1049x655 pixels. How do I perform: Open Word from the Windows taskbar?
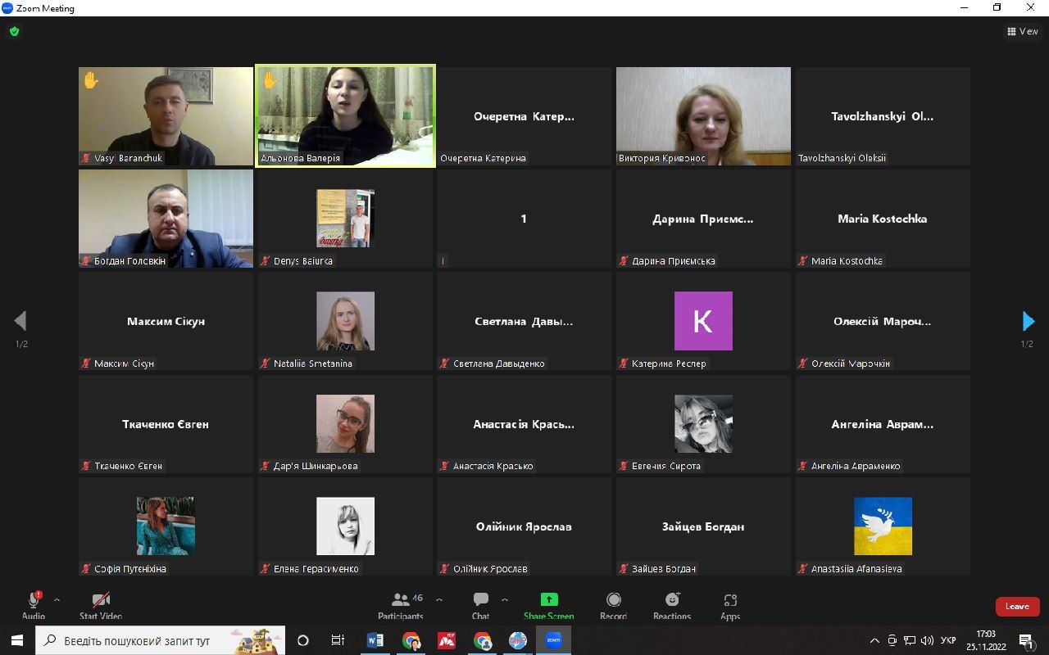[x=376, y=640]
